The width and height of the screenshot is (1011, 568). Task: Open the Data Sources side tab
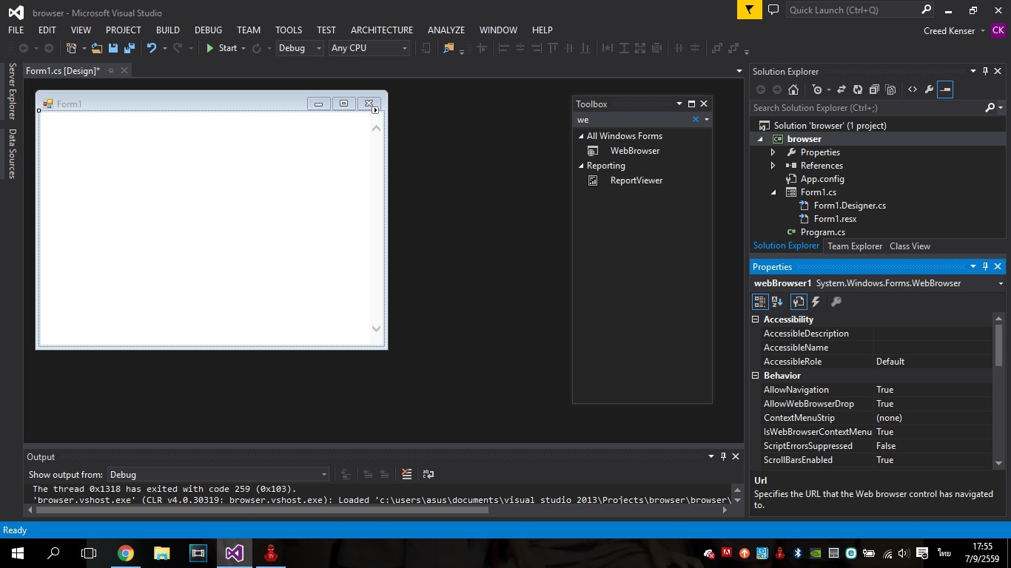(x=12, y=154)
